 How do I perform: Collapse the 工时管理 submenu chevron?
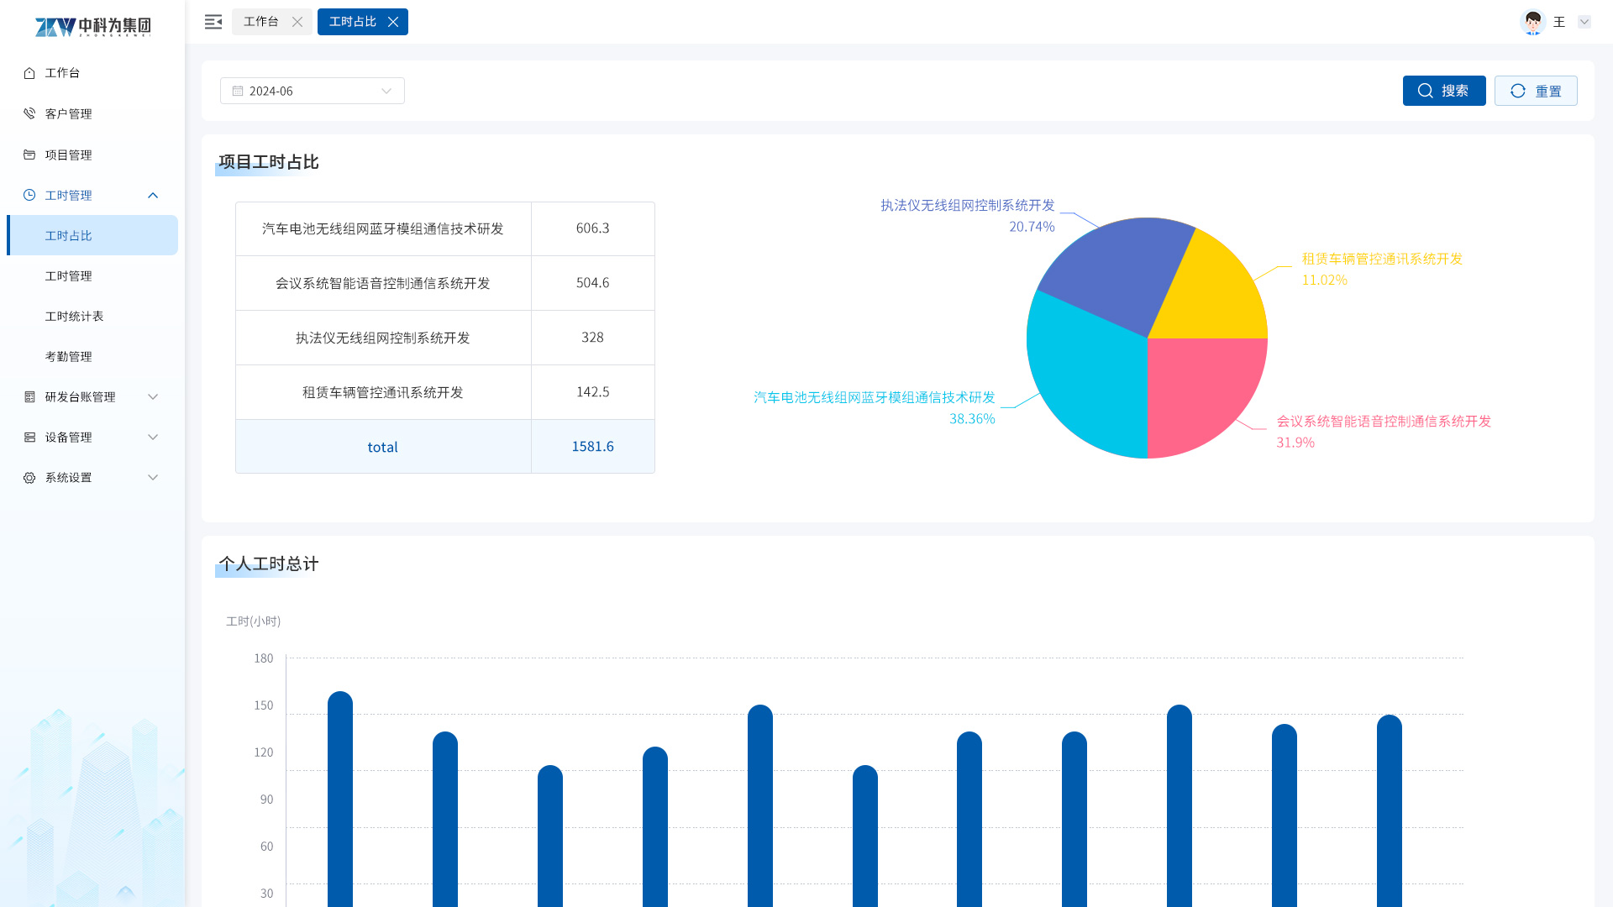(x=153, y=195)
